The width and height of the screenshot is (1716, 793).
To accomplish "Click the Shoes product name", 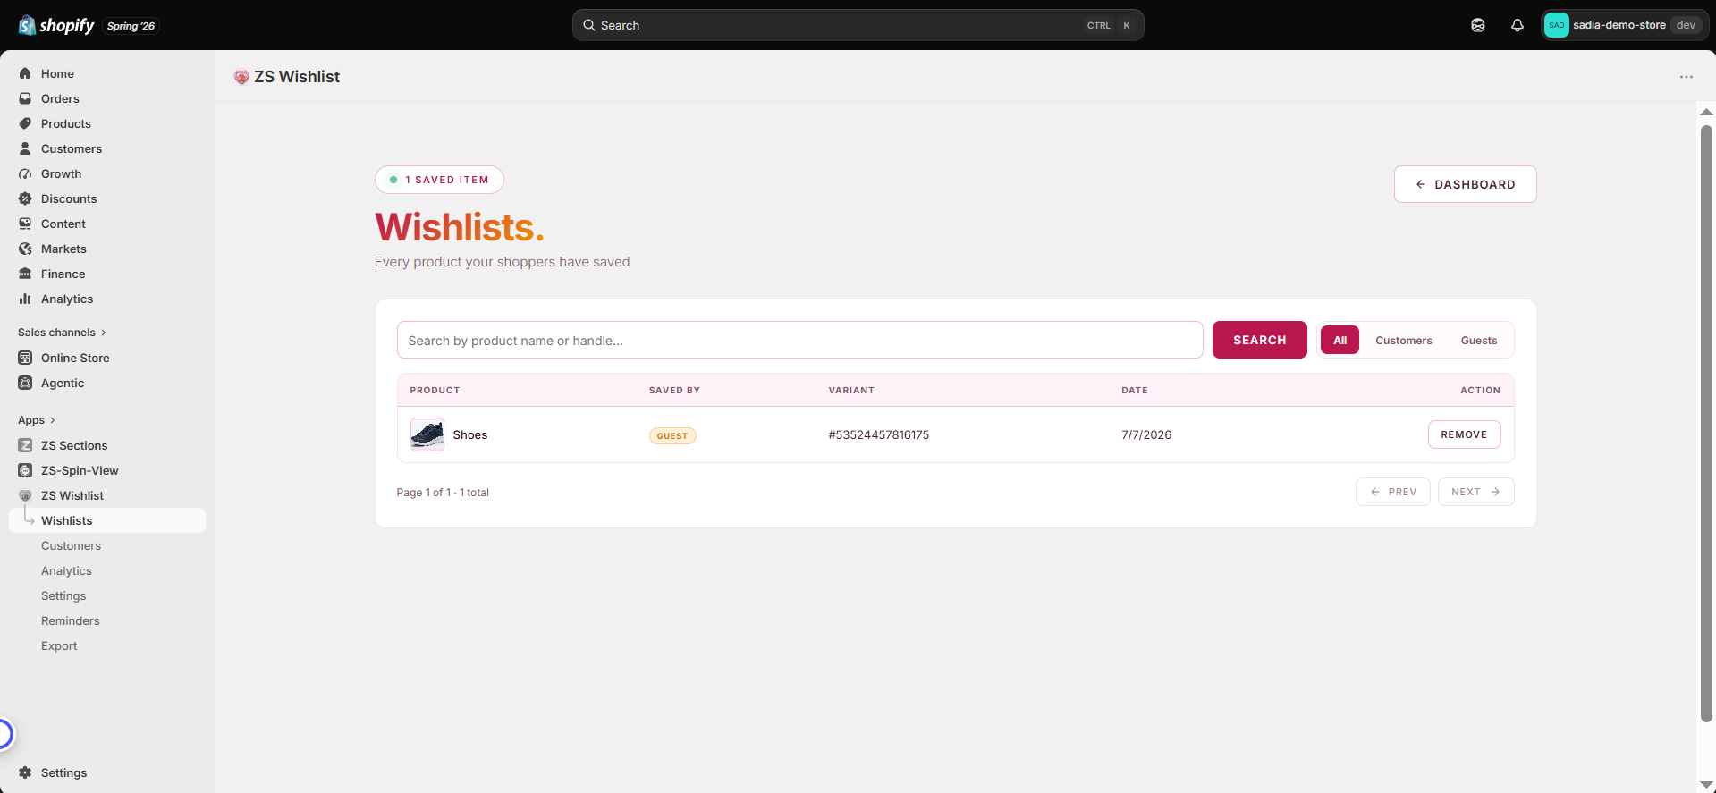I will tap(469, 434).
